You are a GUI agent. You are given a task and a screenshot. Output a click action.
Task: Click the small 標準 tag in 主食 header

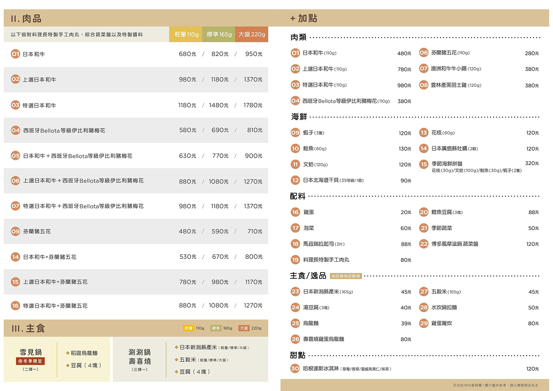[216, 328]
